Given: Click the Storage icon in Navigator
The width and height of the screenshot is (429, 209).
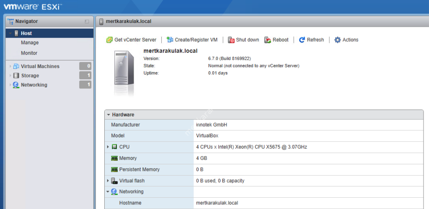Looking at the screenshot, I should pos(16,76).
